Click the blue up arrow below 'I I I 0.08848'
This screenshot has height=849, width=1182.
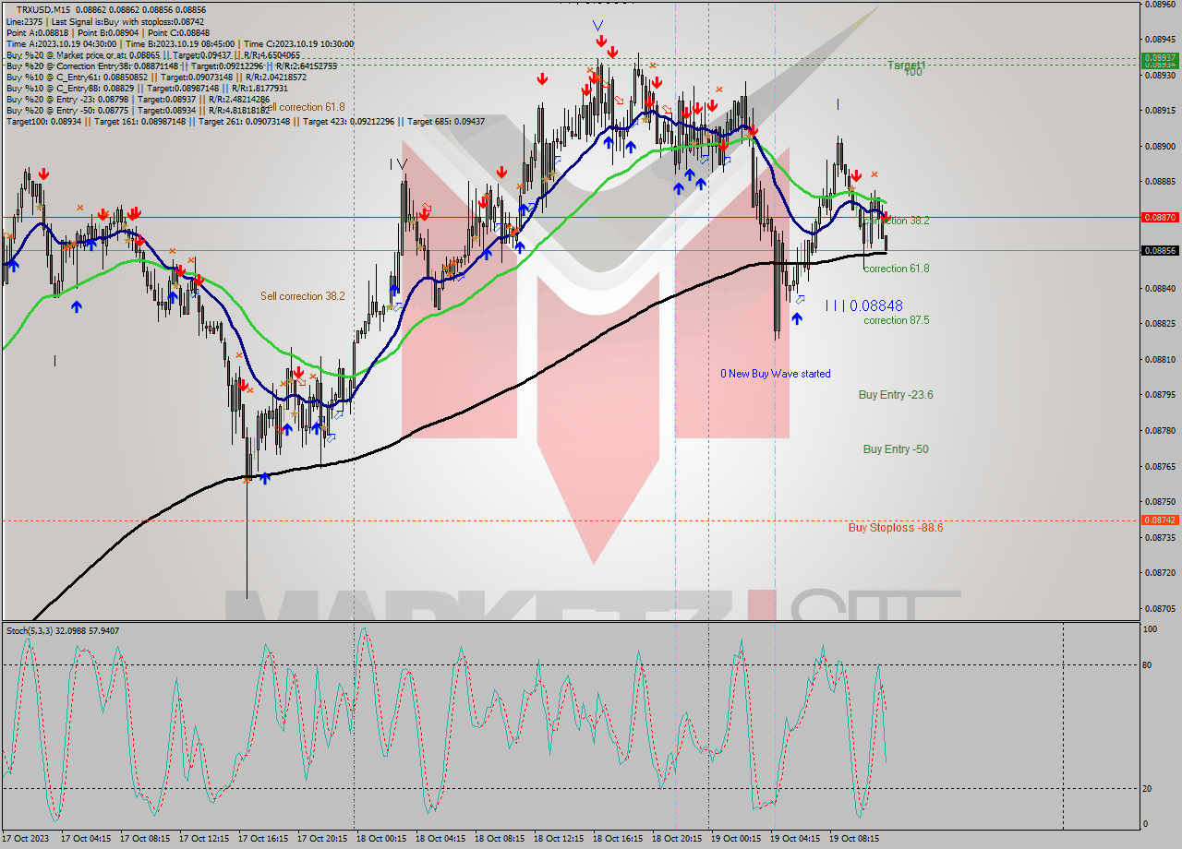coord(797,318)
